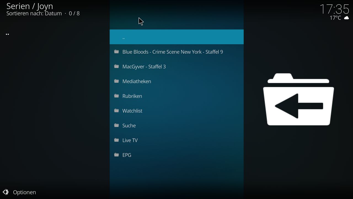Open the Optionen menu label

pyautogui.click(x=25, y=192)
